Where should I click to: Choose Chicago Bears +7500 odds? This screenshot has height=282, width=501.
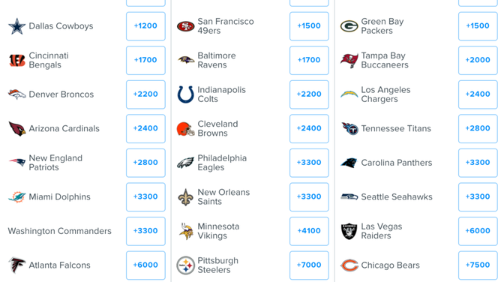478,265
